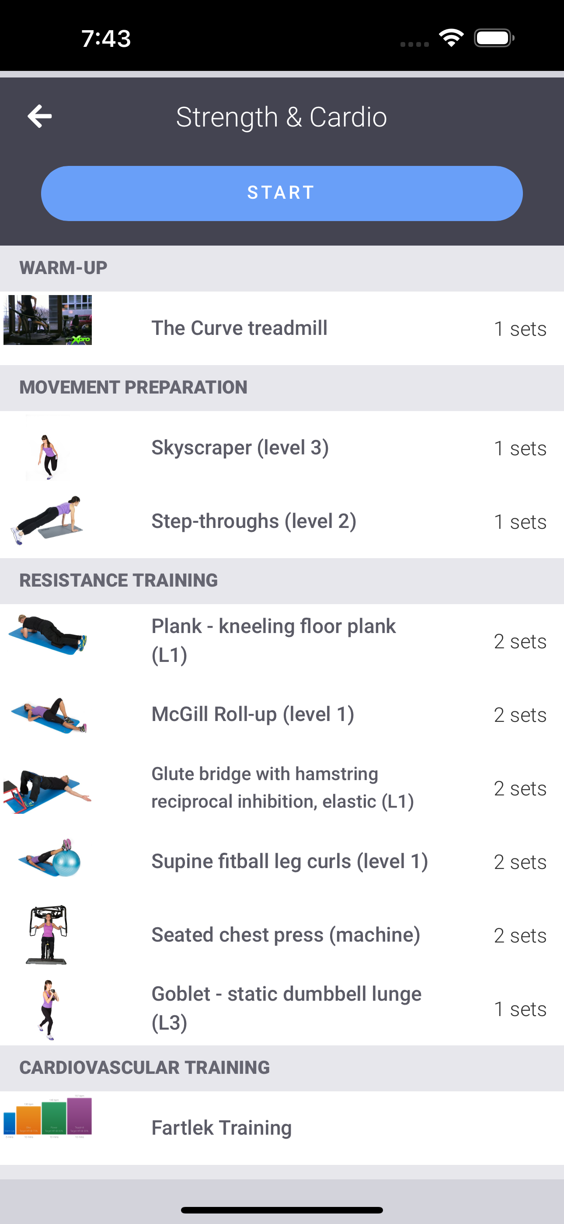Tap the kneeling plank thumbnail image
Screen dimensions: 564x1224
[x=48, y=635]
